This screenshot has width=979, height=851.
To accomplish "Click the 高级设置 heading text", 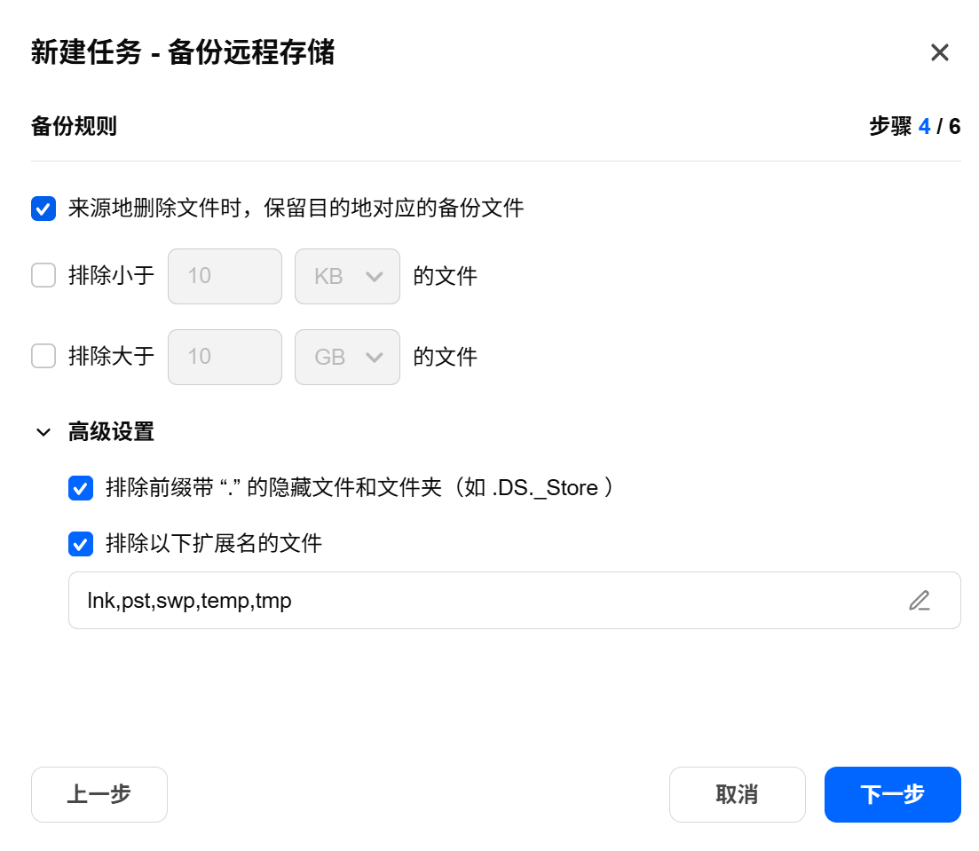I will coord(111,431).
